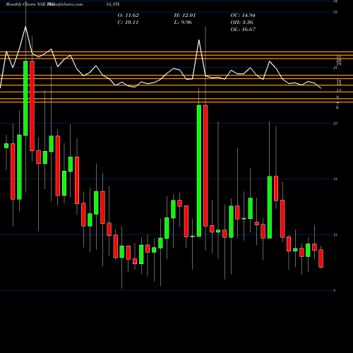353x353 pixels.
Task: Select the OC: 14.94 reading
Action: point(243,16)
